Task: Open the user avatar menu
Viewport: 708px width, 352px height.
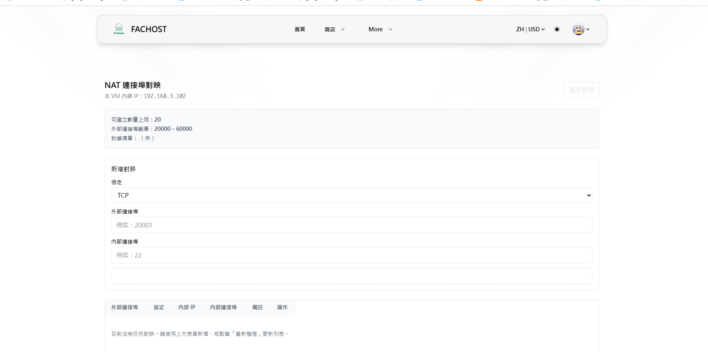Action: (x=578, y=29)
